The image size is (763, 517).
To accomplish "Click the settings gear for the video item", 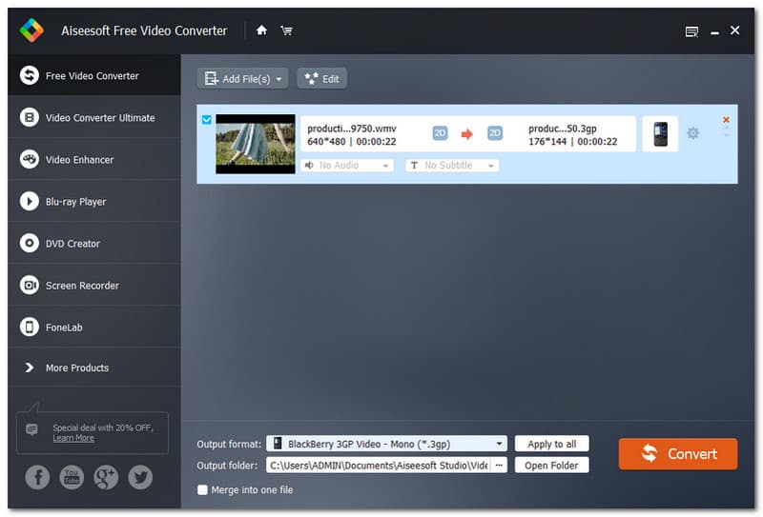I will tap(693, 133).
